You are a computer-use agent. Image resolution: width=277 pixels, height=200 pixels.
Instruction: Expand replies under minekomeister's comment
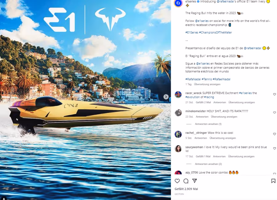(208, 124)
